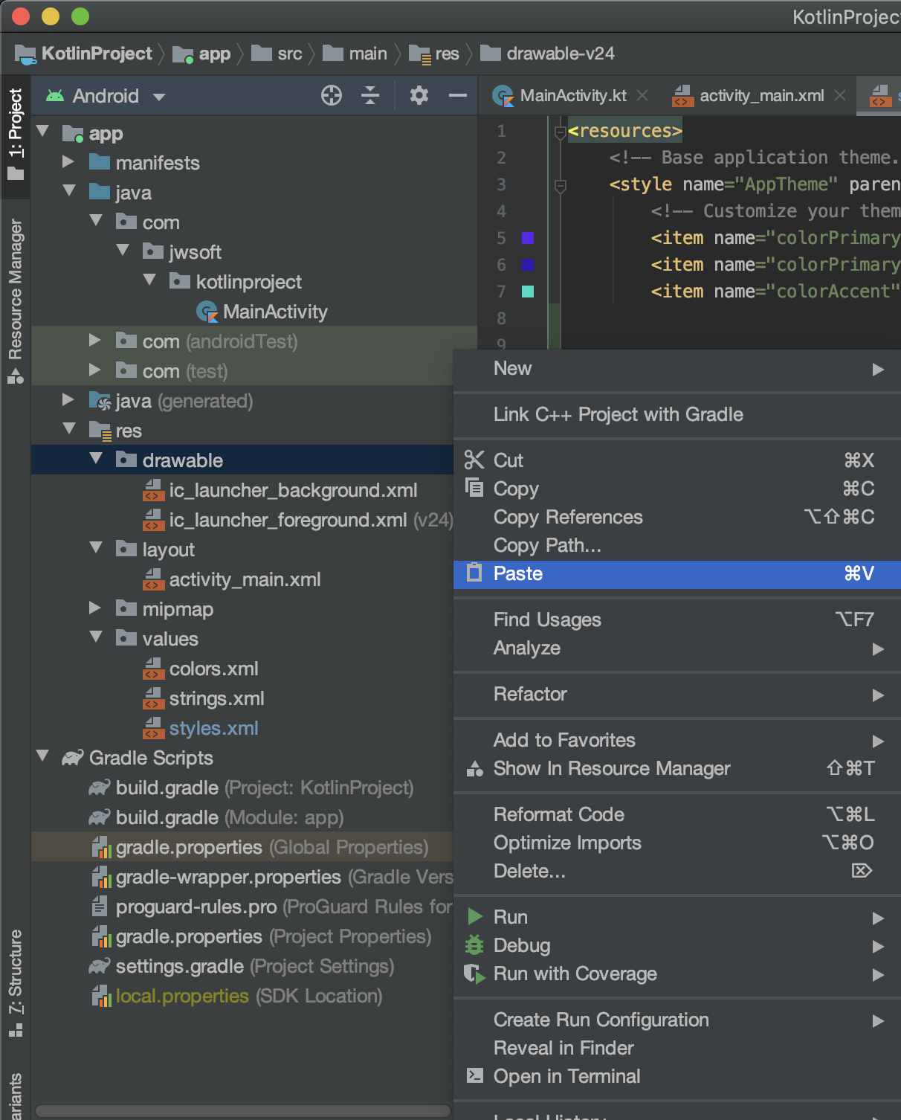Select build.gradle (Module: app)
The width and height of the screenshot is (901, 1120).
(x=230, y=817)
